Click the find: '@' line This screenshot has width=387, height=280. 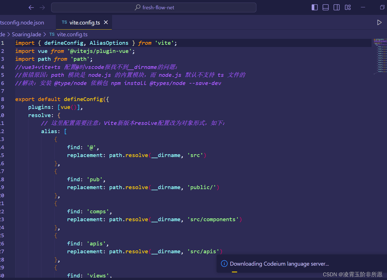[x=83, y=147]
